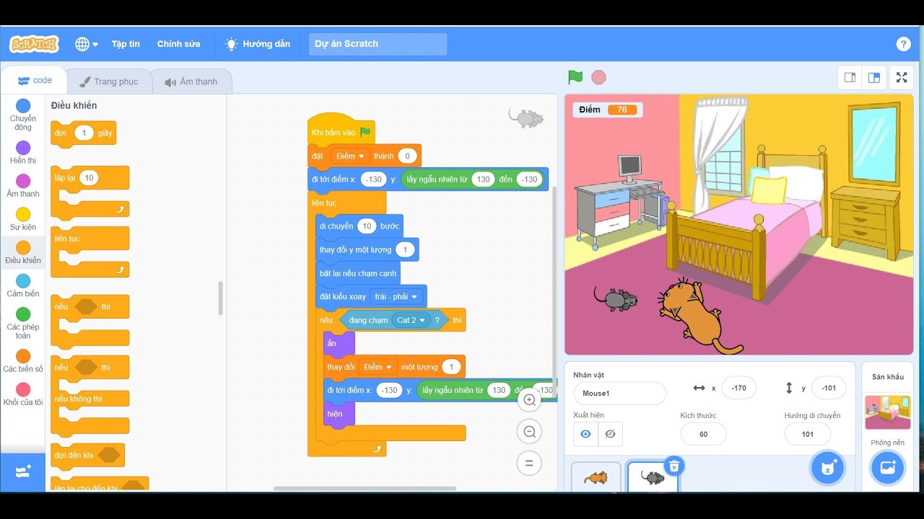Enter full screen stage mode

tap(902, 78)
